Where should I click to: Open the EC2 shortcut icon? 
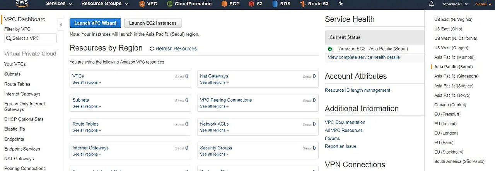pos(224,4)
